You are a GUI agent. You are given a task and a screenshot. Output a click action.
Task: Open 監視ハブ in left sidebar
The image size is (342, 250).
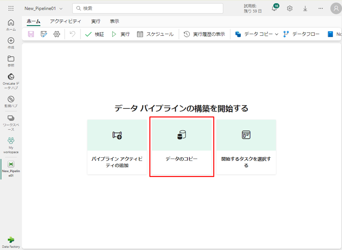coord(11,102)
